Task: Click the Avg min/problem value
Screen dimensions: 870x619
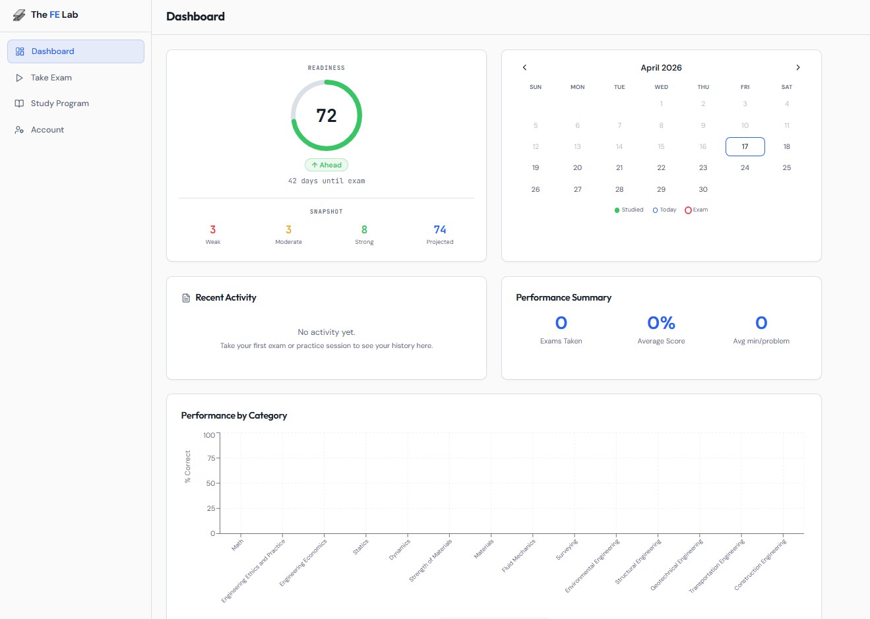Action: coord(761,322)
